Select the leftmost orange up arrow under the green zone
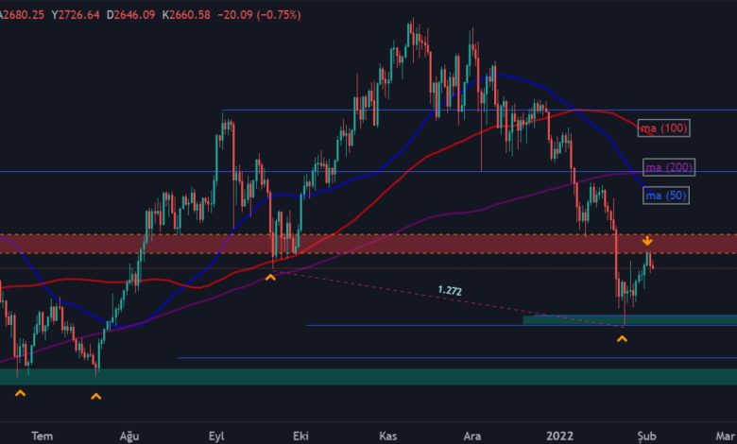Screen dimensions: 737x444 click(21, 392)
